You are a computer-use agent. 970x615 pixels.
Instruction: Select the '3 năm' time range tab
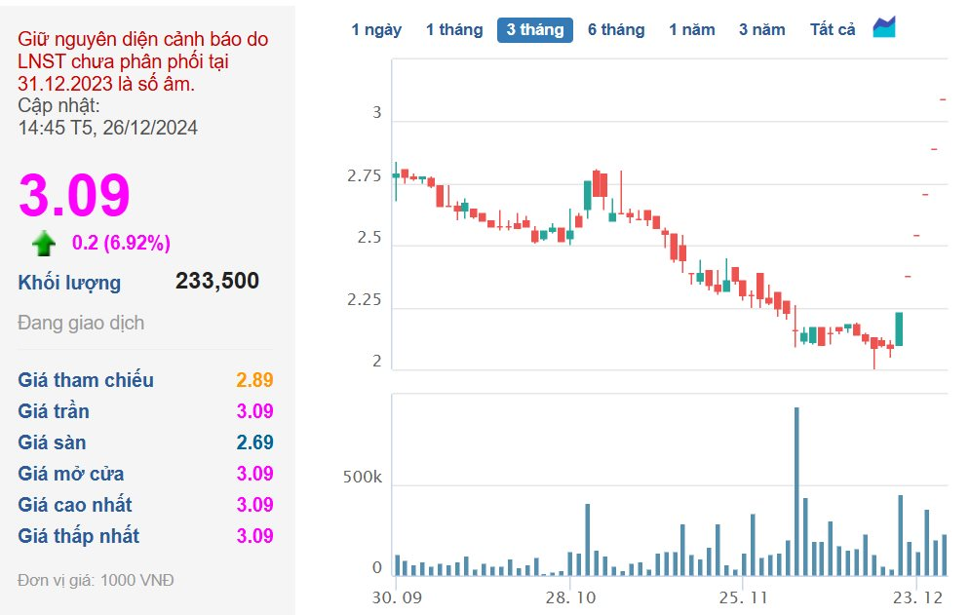point(761,29)
